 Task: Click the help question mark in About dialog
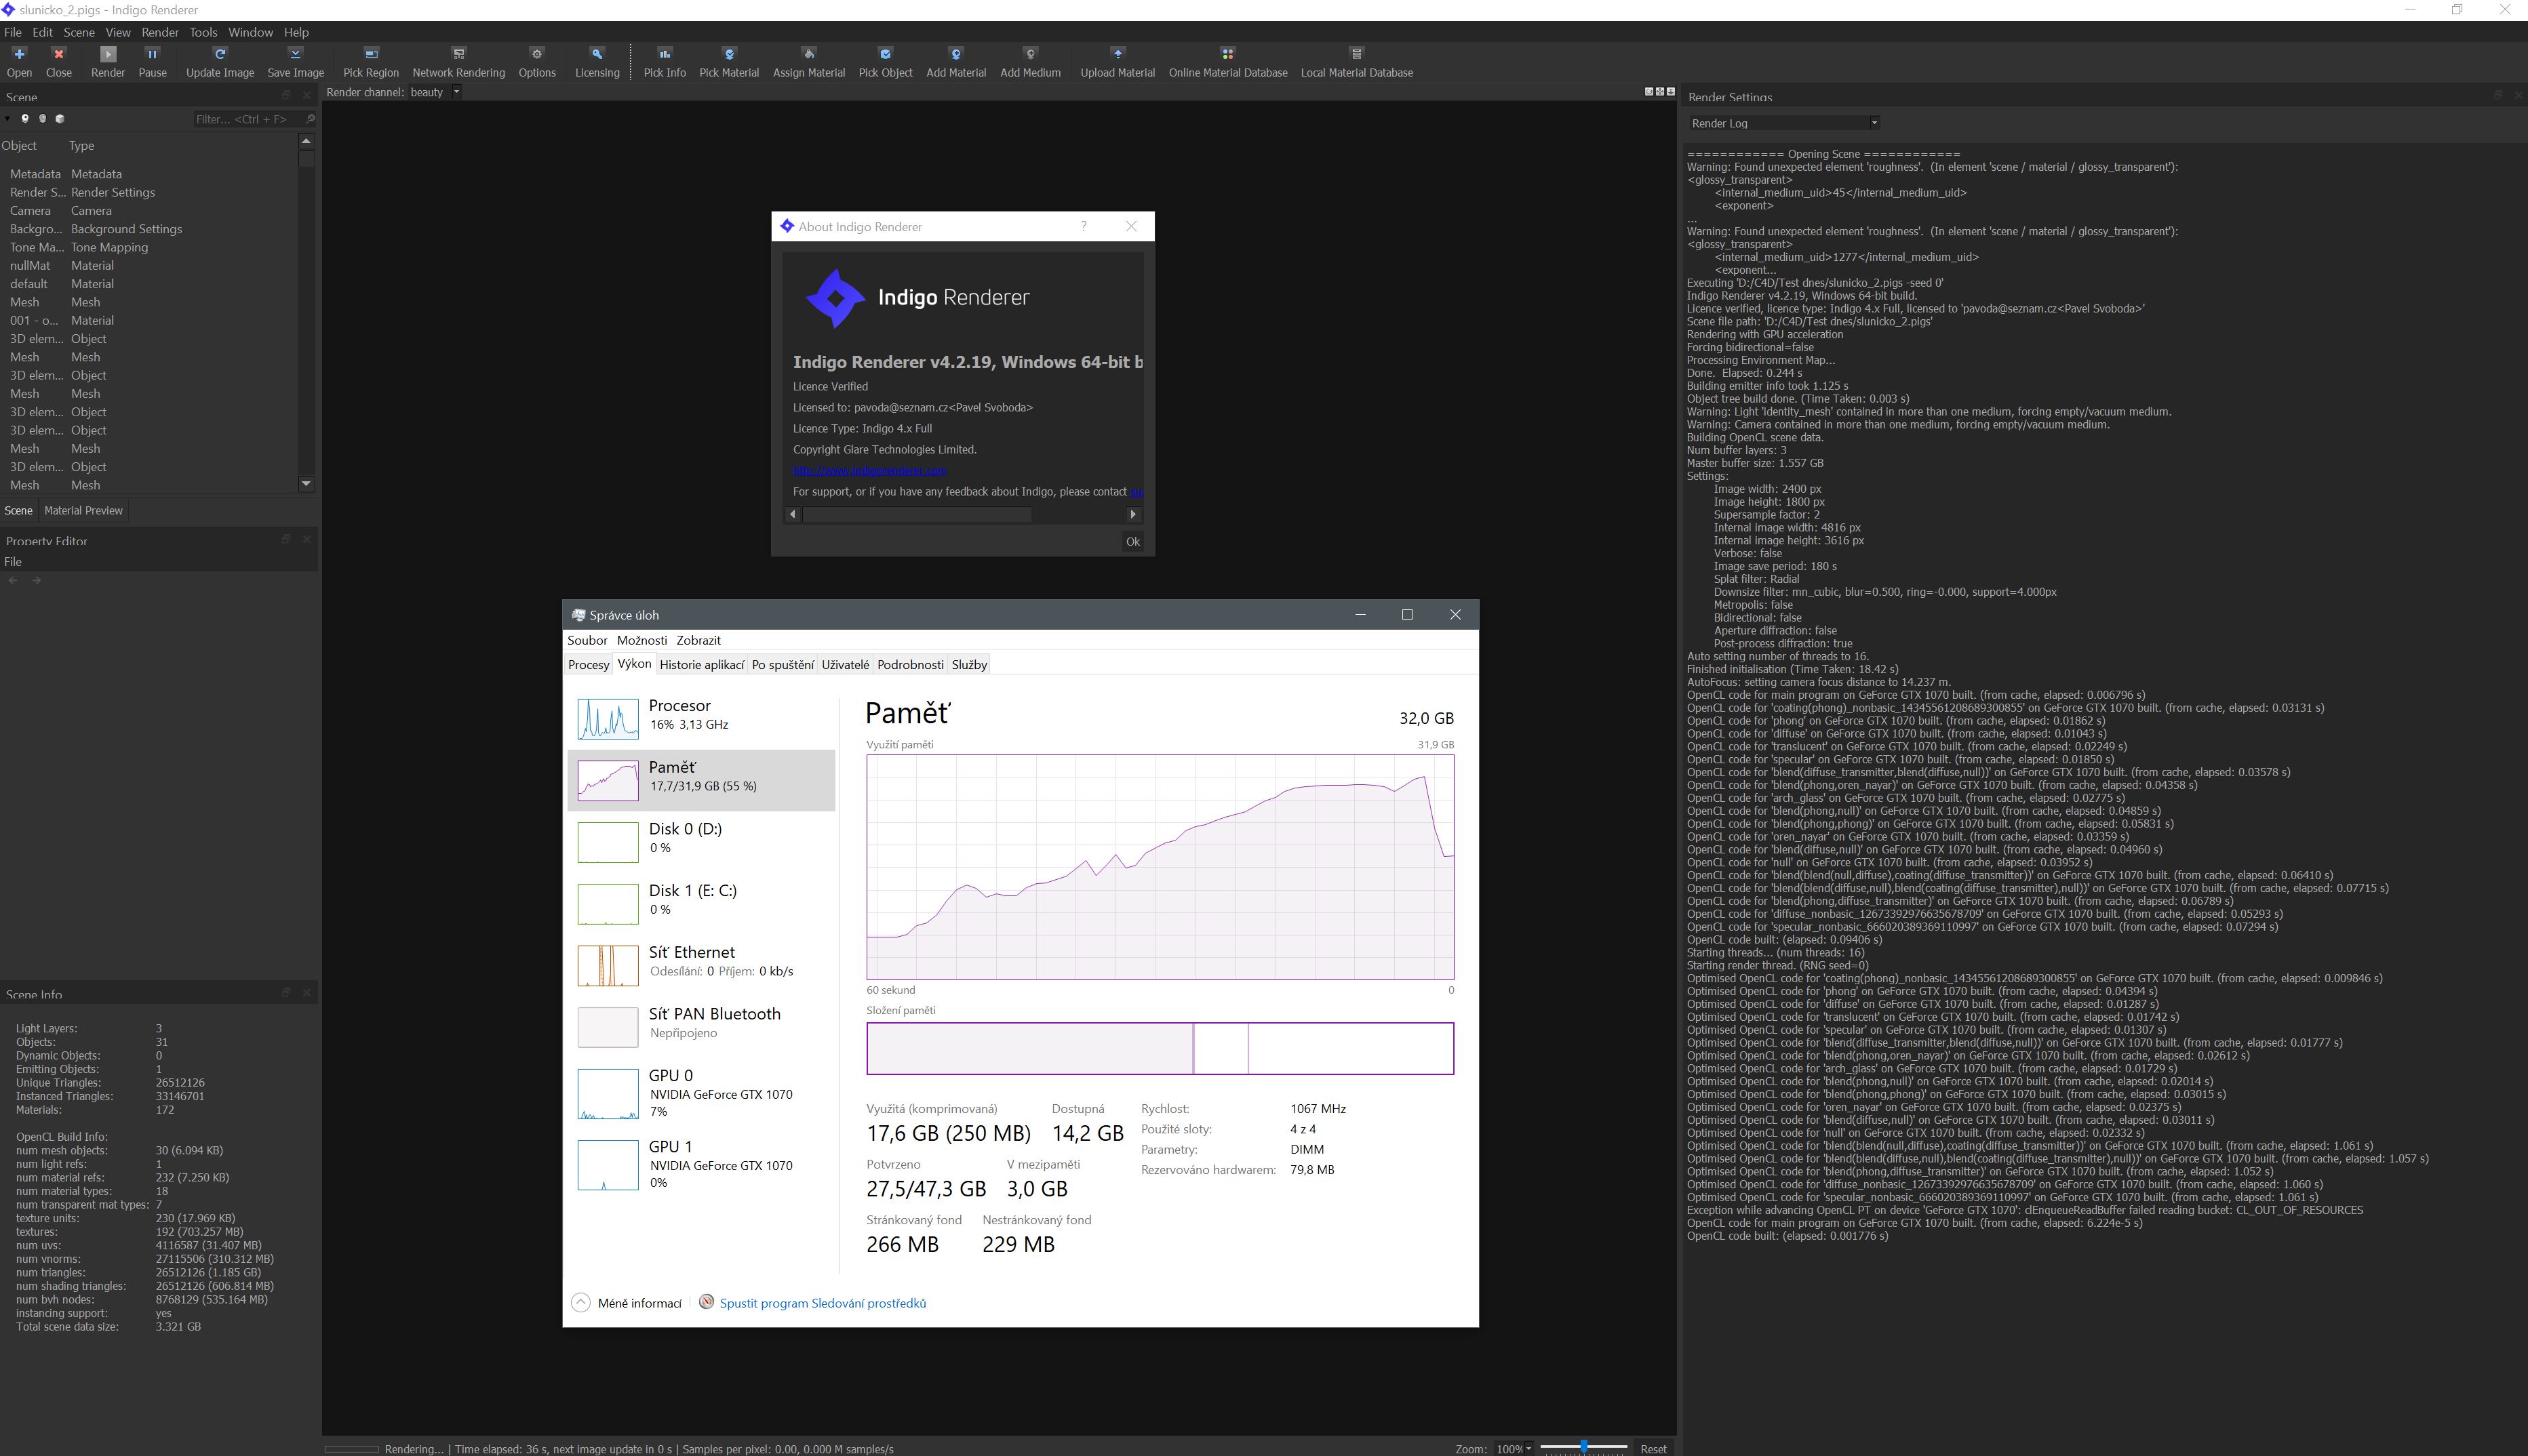tap(1084, 226)
